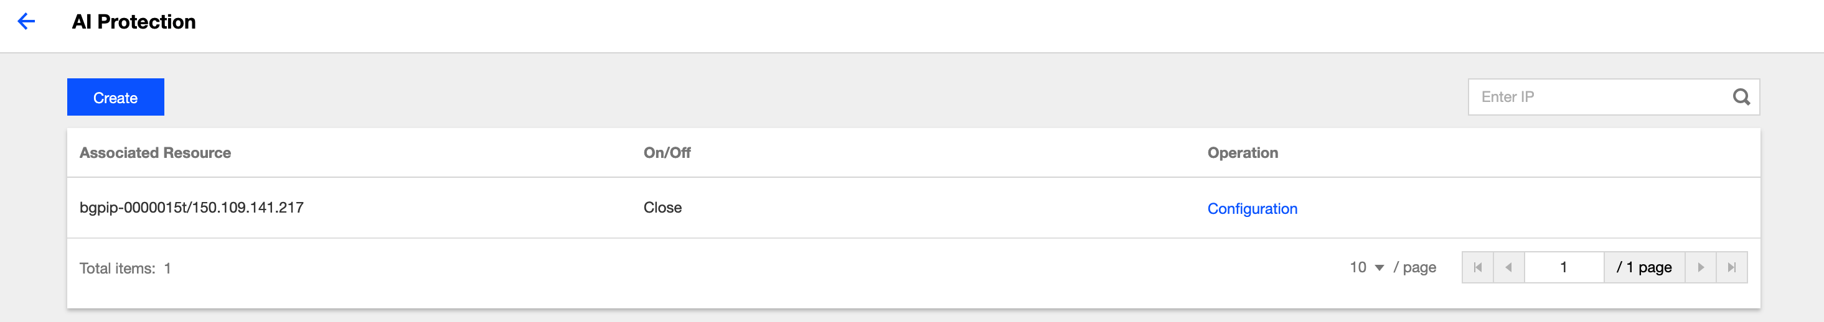Click the bgpip-0000015t/150.109.141.217 resource entry

[191, 208]
